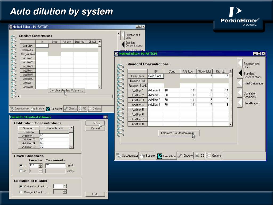
Task: Enable Reagent Blank location checkbox
Action: (x=21, y=192)
